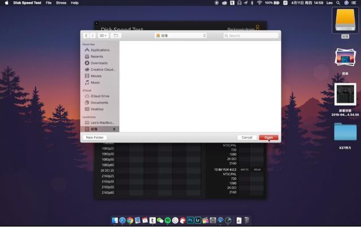Select Leo's MacBook under Locations
Image resolution: width=361 pixels, height=227 pixels.
pyautogui.click(x=100, y=123)
